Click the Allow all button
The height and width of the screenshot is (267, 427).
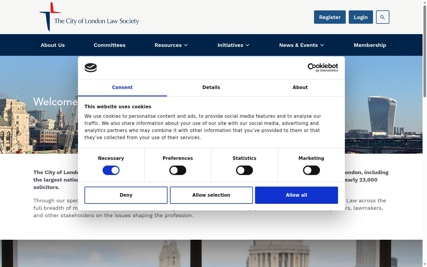point(297,195)
